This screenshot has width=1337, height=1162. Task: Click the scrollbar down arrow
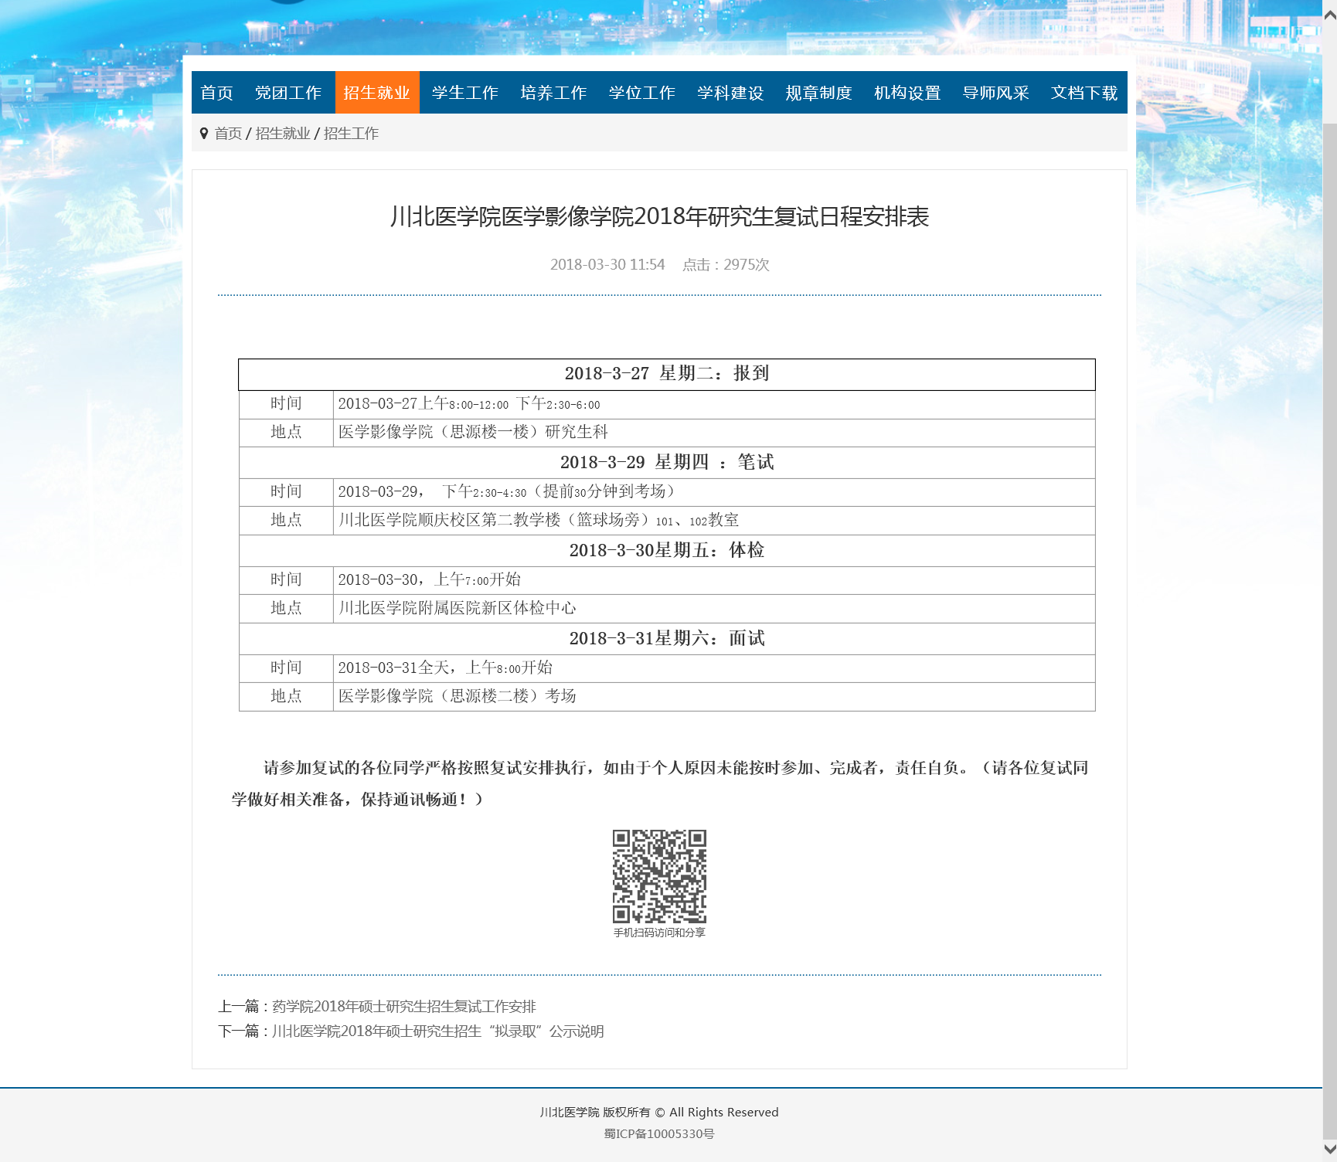click(1329, 1149)
